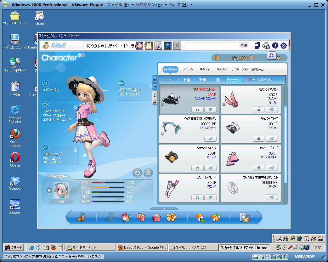Switch to 靴 subcategory
Screen dimensions: 328x262
click(x=218, y=80)
